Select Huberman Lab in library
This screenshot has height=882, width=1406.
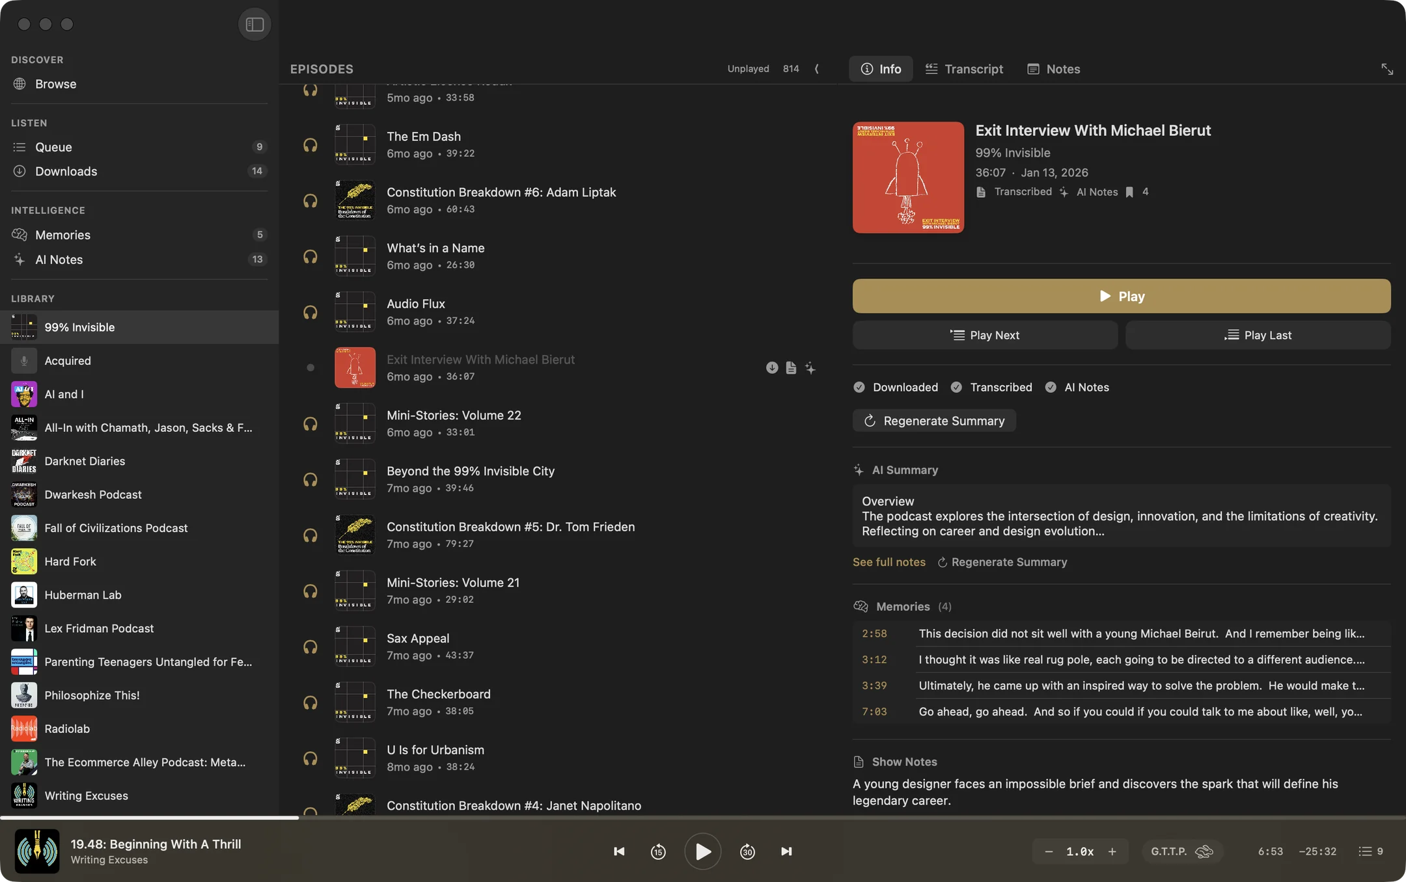[139, 595]
